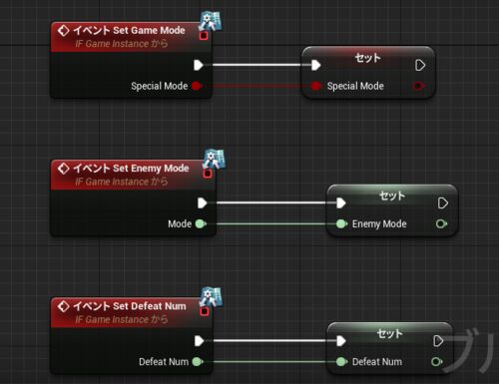Click the interface icon above Set Game Mode
The image size is (499, 384).
tap(210, 22)
